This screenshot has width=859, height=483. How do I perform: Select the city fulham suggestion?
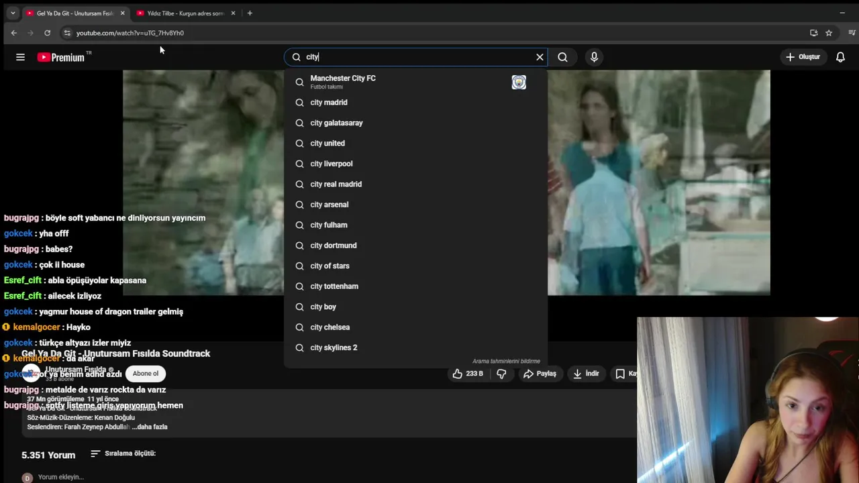tap(415, 225)
